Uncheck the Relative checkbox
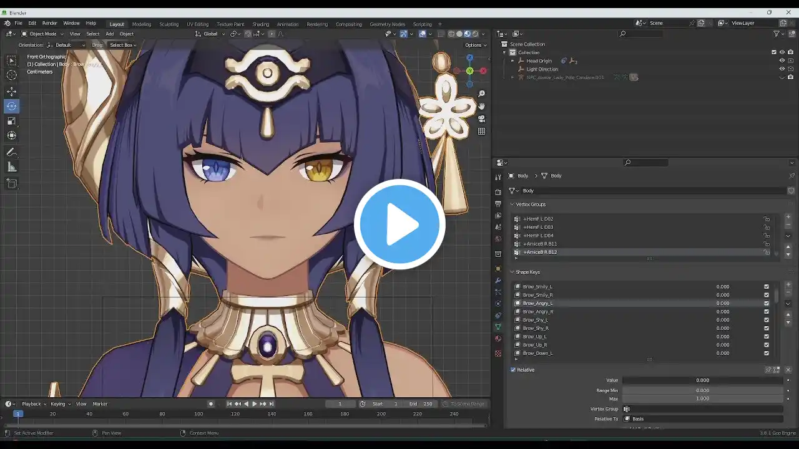Image resolution: width=799 pixels, height=449 pixels. tap(513, 370)
